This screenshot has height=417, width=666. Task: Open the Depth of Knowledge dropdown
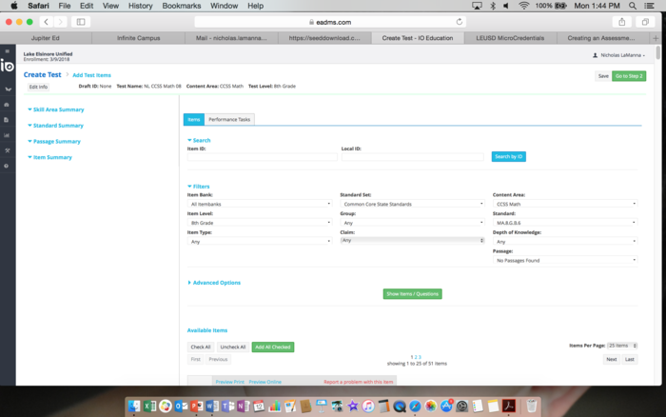[x=565, y=242]
